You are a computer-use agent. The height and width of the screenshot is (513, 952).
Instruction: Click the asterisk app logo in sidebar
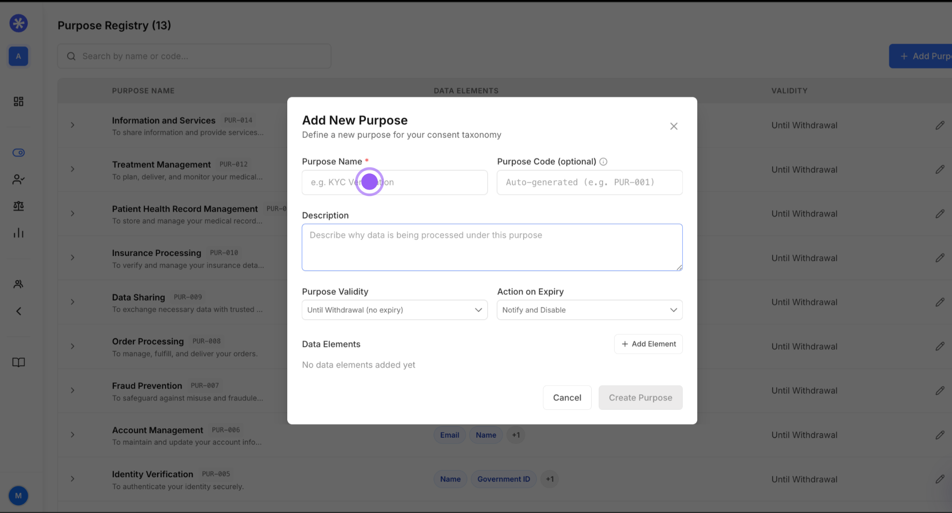19,23
